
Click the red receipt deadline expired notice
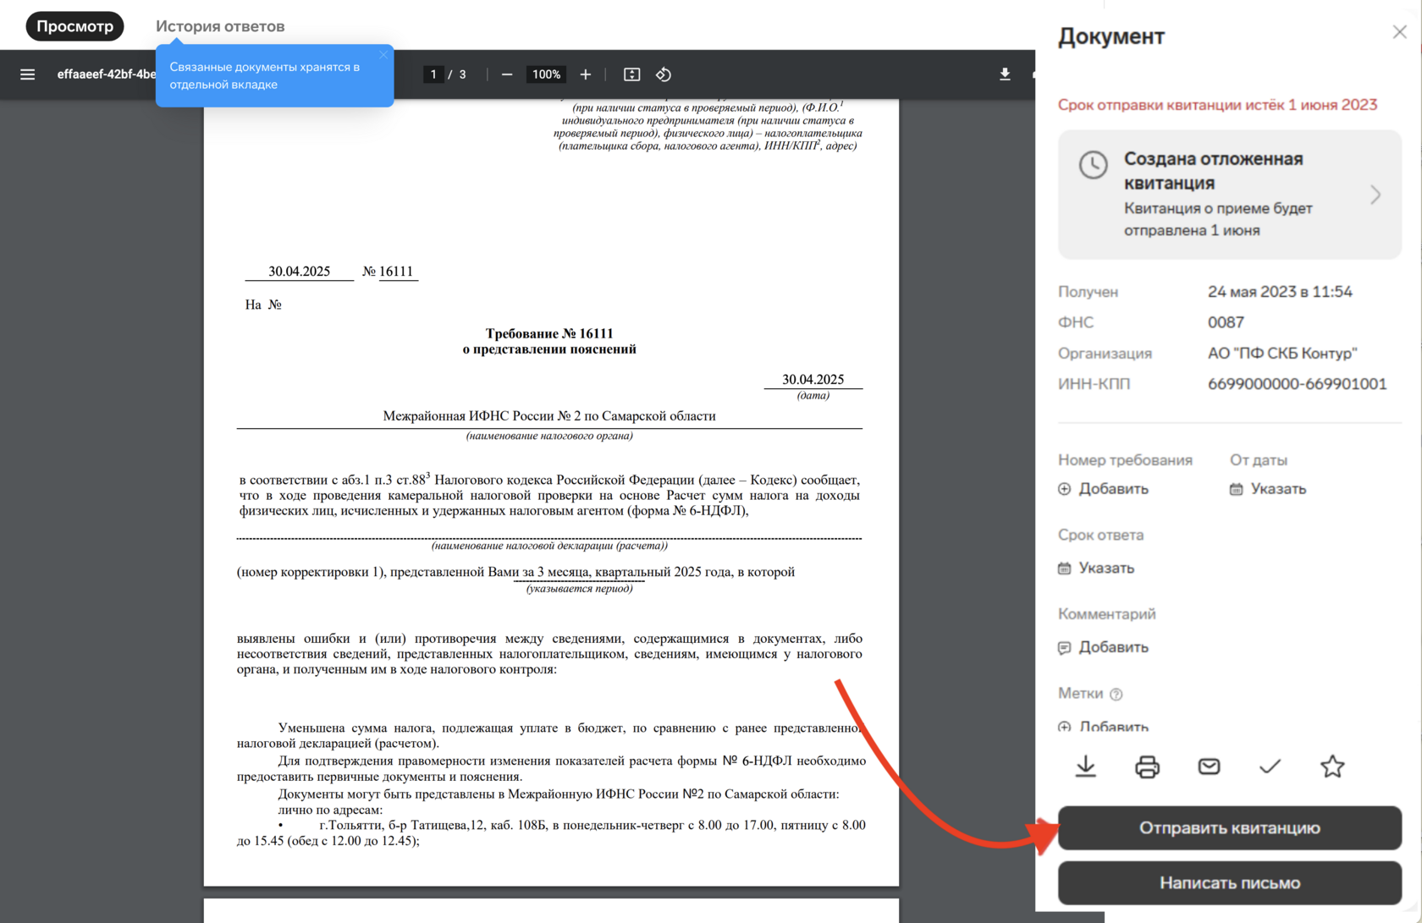coord(1218,105)
